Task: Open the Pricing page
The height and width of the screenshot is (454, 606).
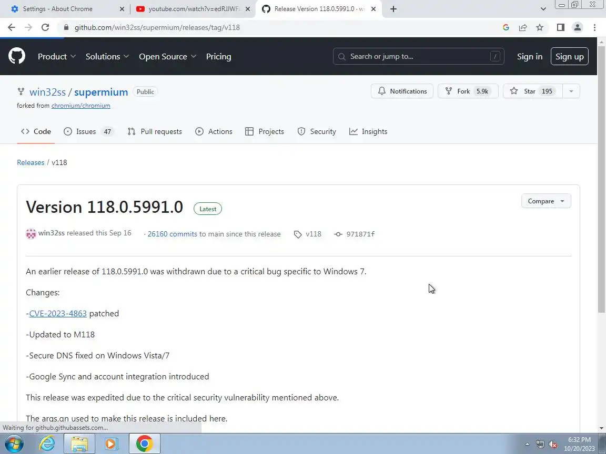Action: pyautogui.click(x=218, y=56)
